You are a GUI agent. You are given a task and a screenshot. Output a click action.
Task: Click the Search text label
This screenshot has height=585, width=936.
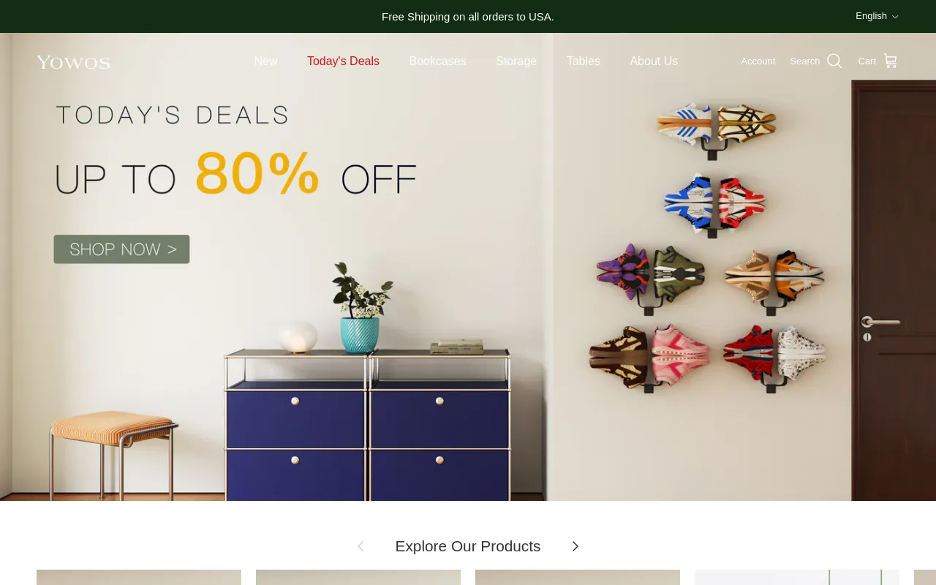coord(804,61)
